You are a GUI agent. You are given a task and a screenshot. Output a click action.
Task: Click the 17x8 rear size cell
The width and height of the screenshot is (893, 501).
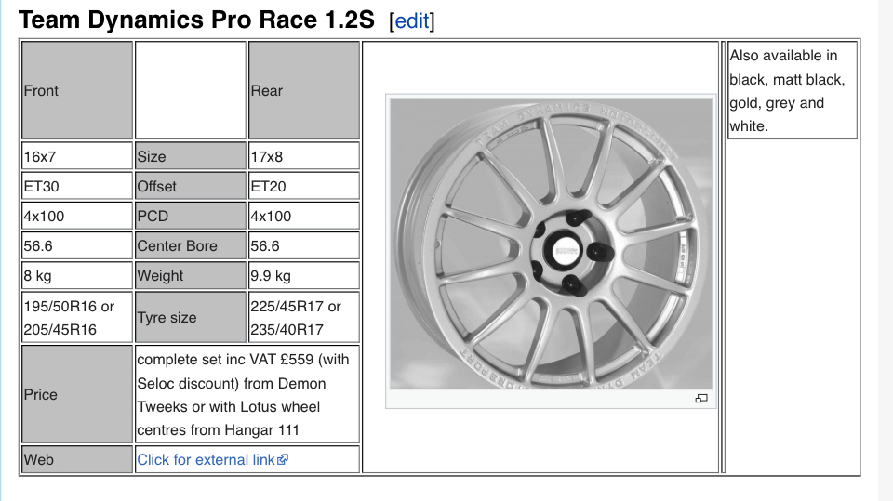point(304,156)
